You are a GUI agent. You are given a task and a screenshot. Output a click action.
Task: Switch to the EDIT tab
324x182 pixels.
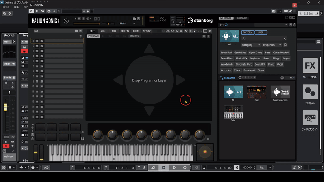(92, 31)
